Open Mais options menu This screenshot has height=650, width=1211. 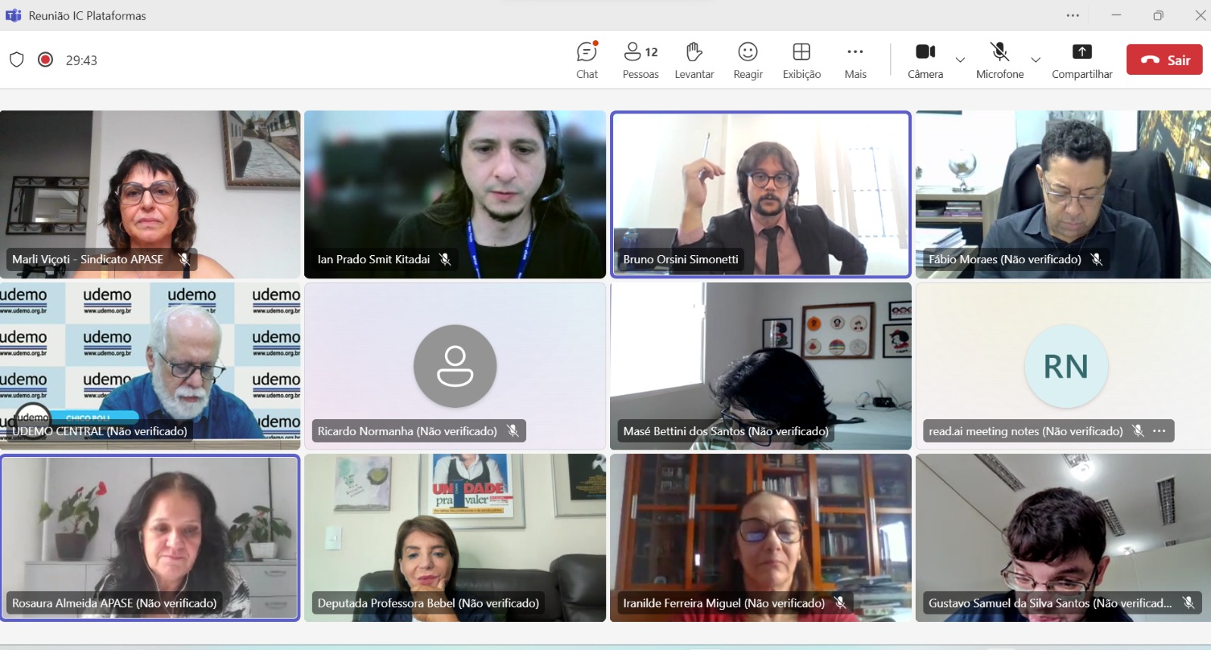855,60
